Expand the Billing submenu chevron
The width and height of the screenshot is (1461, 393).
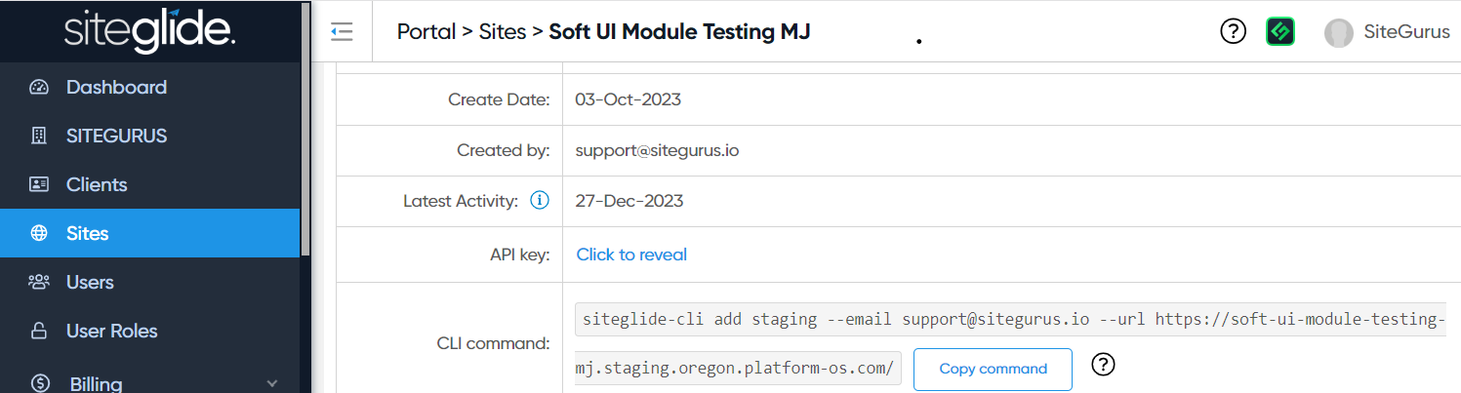272,383
